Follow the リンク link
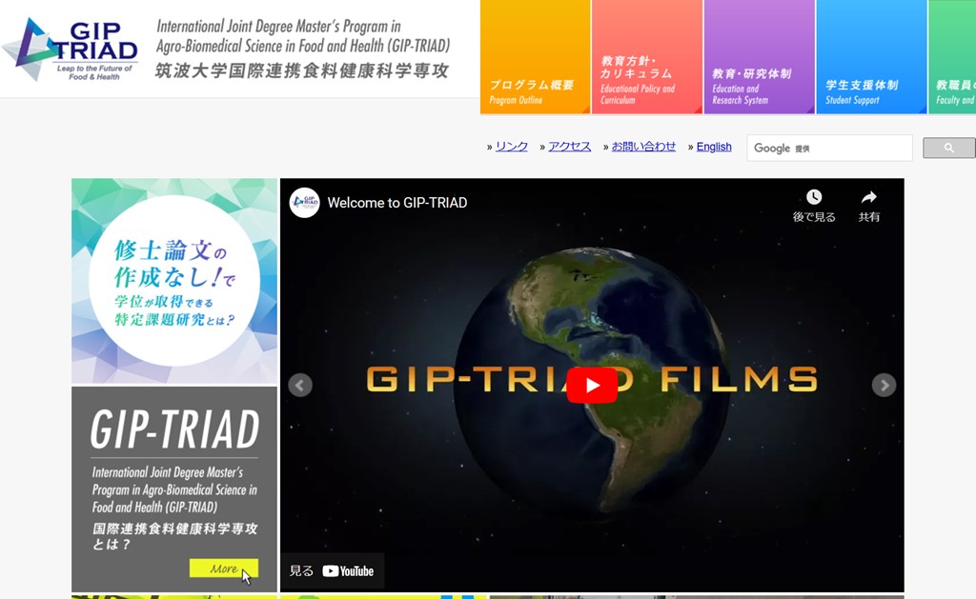Image resolution: width=976 pixels, height=599 pixels. (512, 146)
